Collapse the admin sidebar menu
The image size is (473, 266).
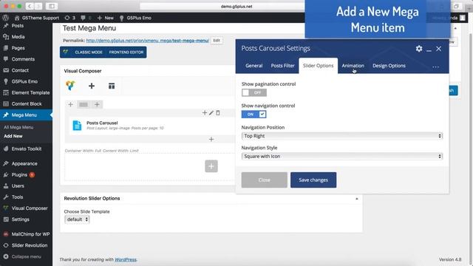pyautogui.click(x=27, y=256)
